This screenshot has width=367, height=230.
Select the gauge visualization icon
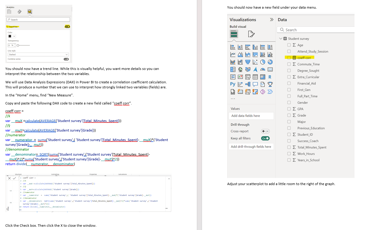pos(263,69)
